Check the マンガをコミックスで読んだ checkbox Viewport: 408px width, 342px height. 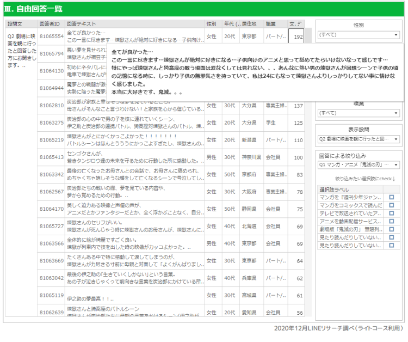pos(391,205)
